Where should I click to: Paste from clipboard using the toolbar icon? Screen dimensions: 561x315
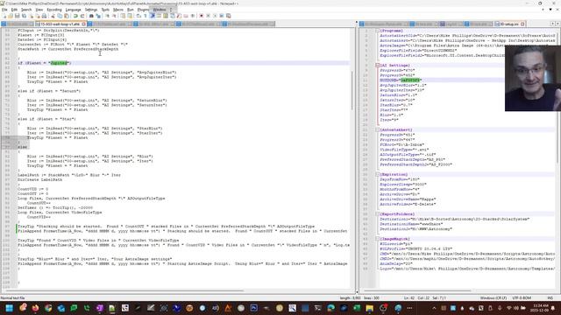pyautogui.click(x=67, y=16)
